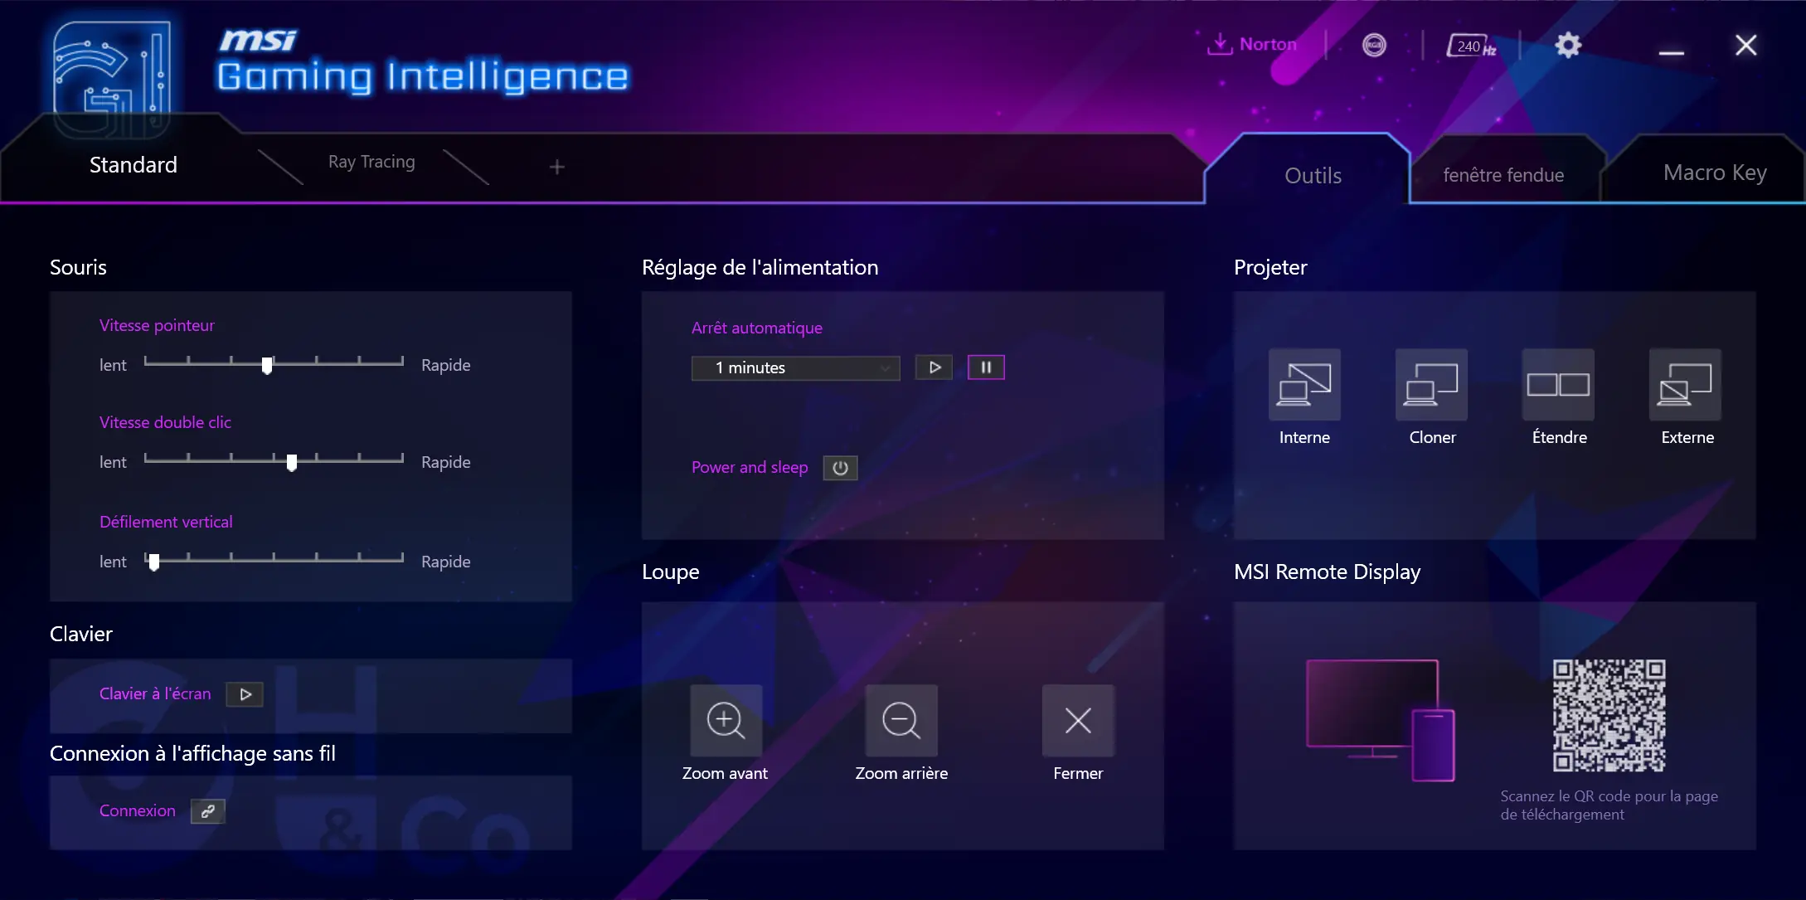This screenshot has height=900, width=1806.
Task: Click the Zoom arrière magnifier icon
Action: pos(901,719)
